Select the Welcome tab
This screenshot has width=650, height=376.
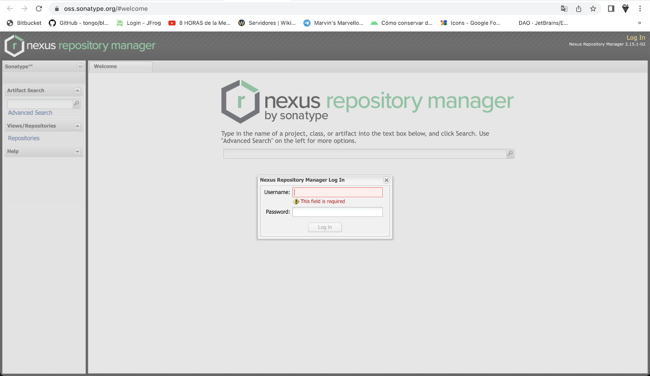click(x=121, y=67)
